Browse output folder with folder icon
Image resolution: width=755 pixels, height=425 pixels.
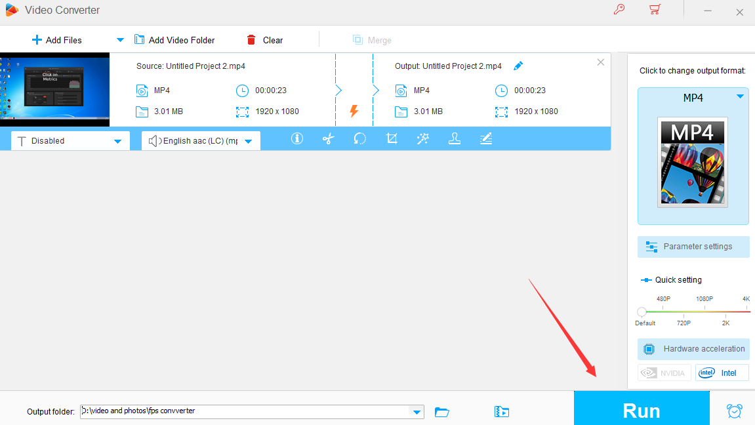pyautogui.click(x=442, y=411)
